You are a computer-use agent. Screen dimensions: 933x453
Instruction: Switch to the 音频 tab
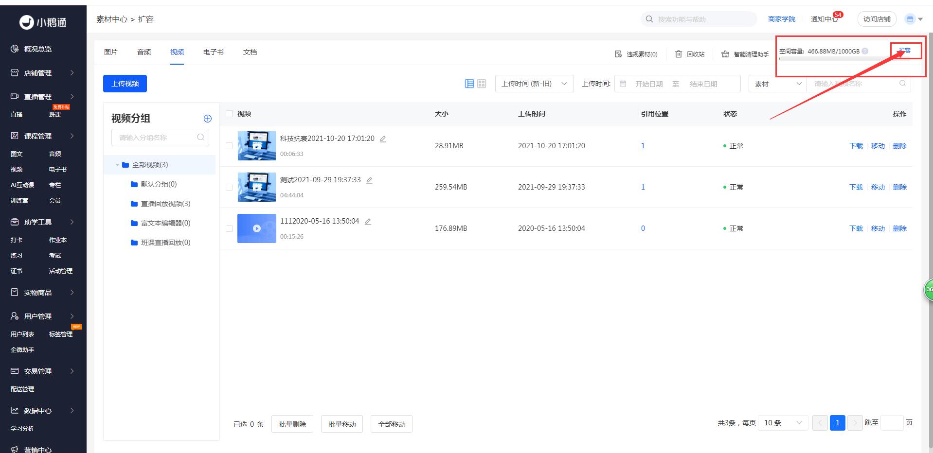point(144,52)
